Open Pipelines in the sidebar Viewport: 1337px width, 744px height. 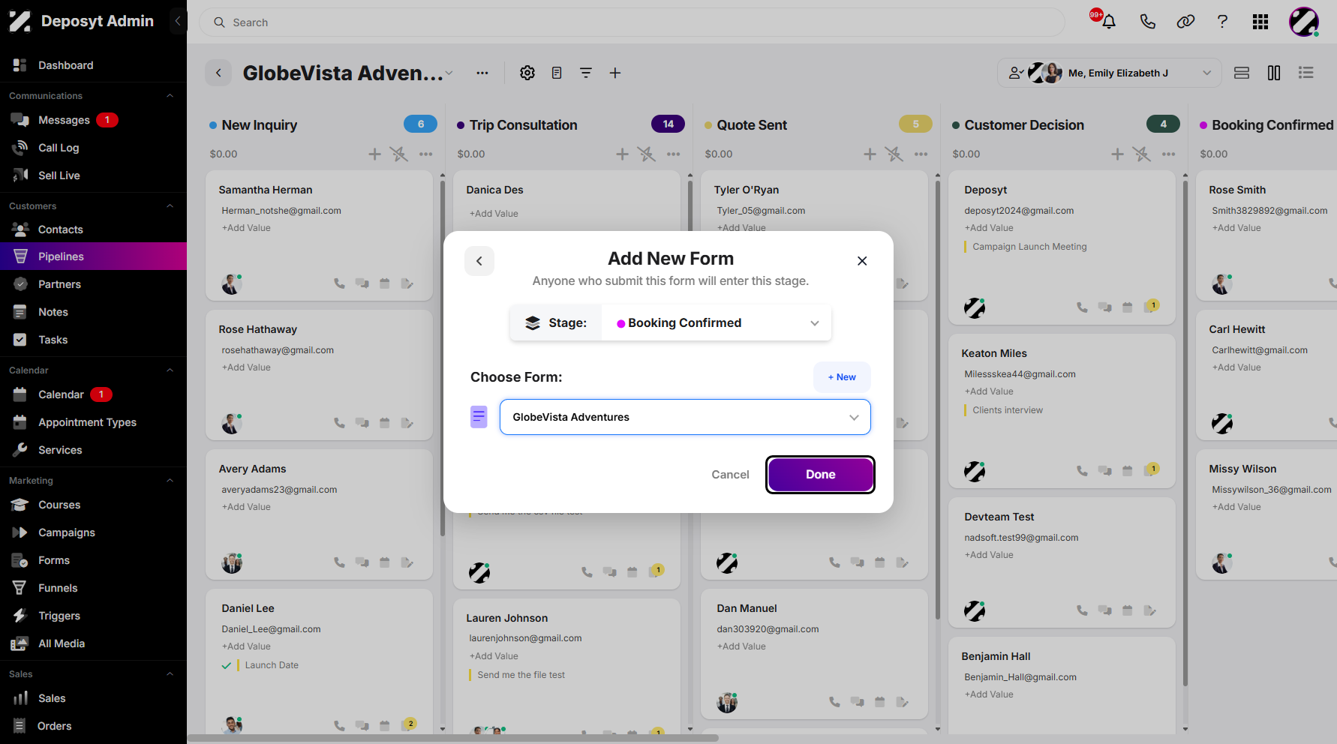tap(93, 256)
